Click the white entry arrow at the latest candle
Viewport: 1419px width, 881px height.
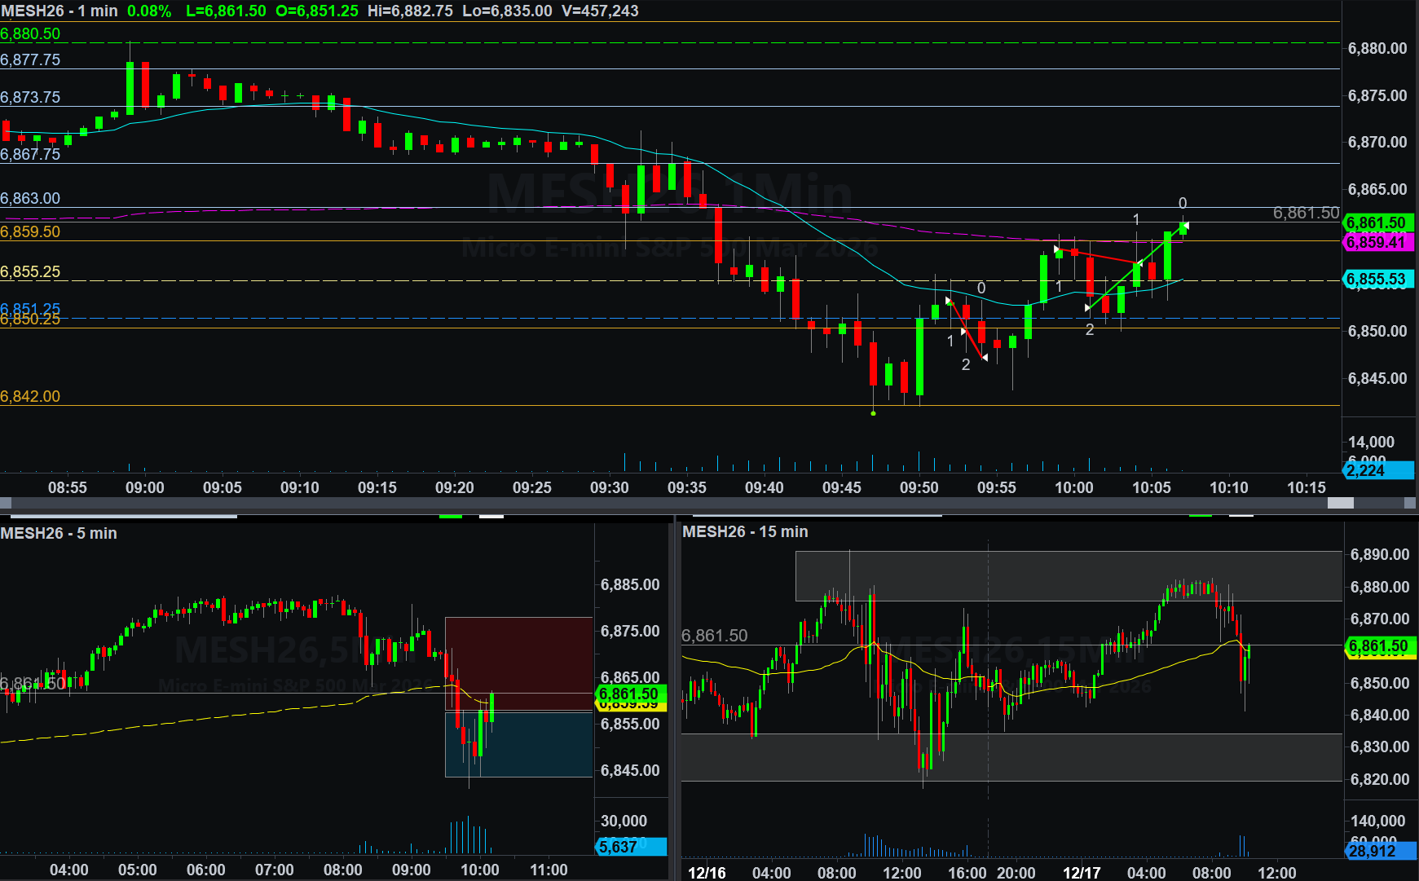click(x=1186, y=226)
